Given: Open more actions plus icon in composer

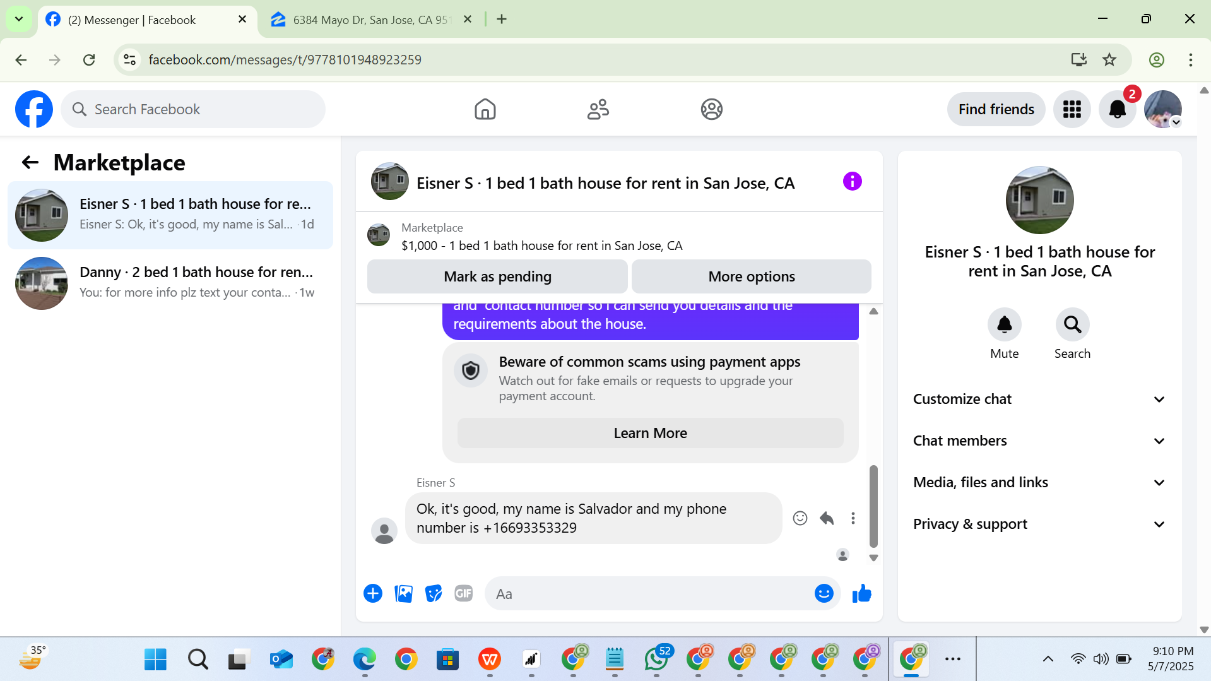Looking at the screenshot, I should click(372, 593).
